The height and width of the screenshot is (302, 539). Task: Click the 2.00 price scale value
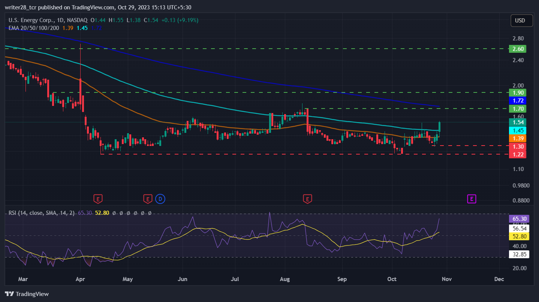[x=518, y=85]
